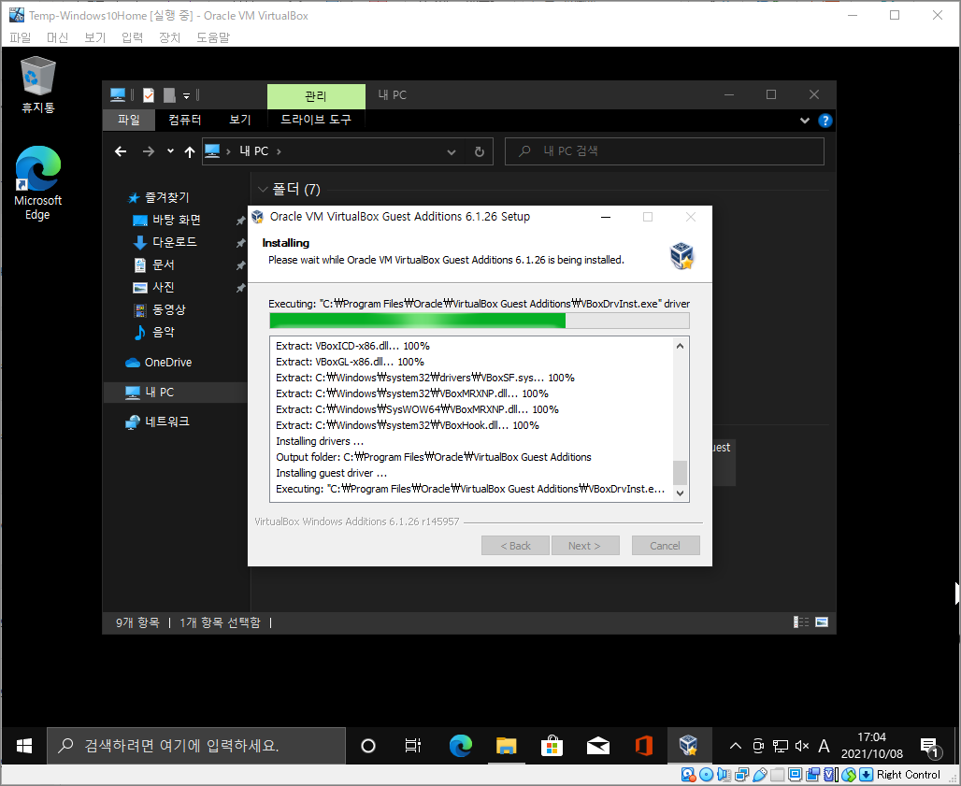Image resolution: width=961 pixels, height=786 pixels.
Task: Open the Recycle Bin desktop icon
Action: [38, 85]
